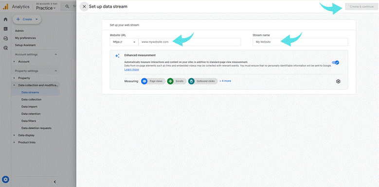Click the + 4 more link
Image resolution: width=379 pixels, height=187 pixels.
click(x=225, y=81)
